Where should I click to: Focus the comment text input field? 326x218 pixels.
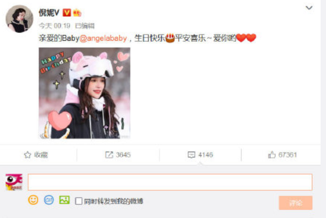coord(170,182)
